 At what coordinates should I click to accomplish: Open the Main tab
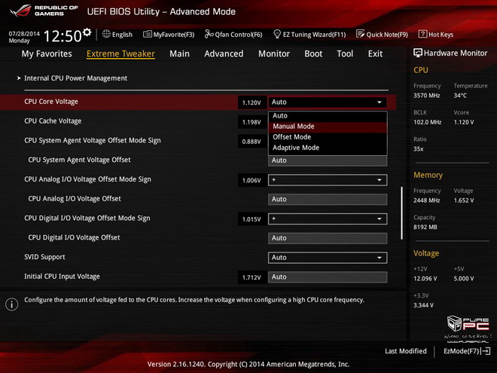tap(179, 54)
